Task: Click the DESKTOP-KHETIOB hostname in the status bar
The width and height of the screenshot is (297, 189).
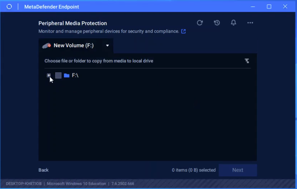Action: point(24,184)
